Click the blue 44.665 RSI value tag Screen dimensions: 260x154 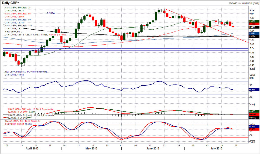coord(254,89)
